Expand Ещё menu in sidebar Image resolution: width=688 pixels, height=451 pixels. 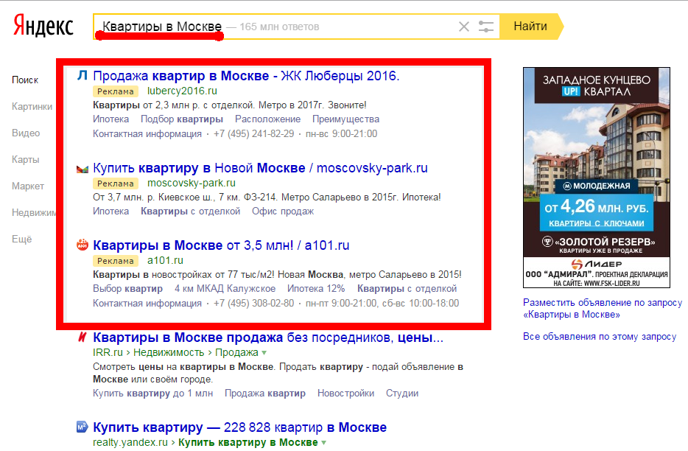pos(22,240)
